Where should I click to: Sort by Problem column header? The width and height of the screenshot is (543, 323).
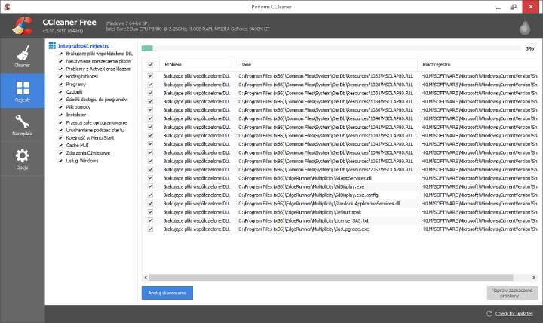click(197, 64)
